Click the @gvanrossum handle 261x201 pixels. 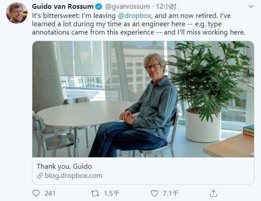pos(127,7)
